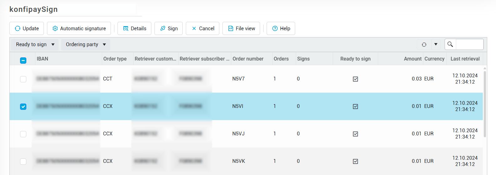
Task: Cancel the selected order
Action: point(203,28)
